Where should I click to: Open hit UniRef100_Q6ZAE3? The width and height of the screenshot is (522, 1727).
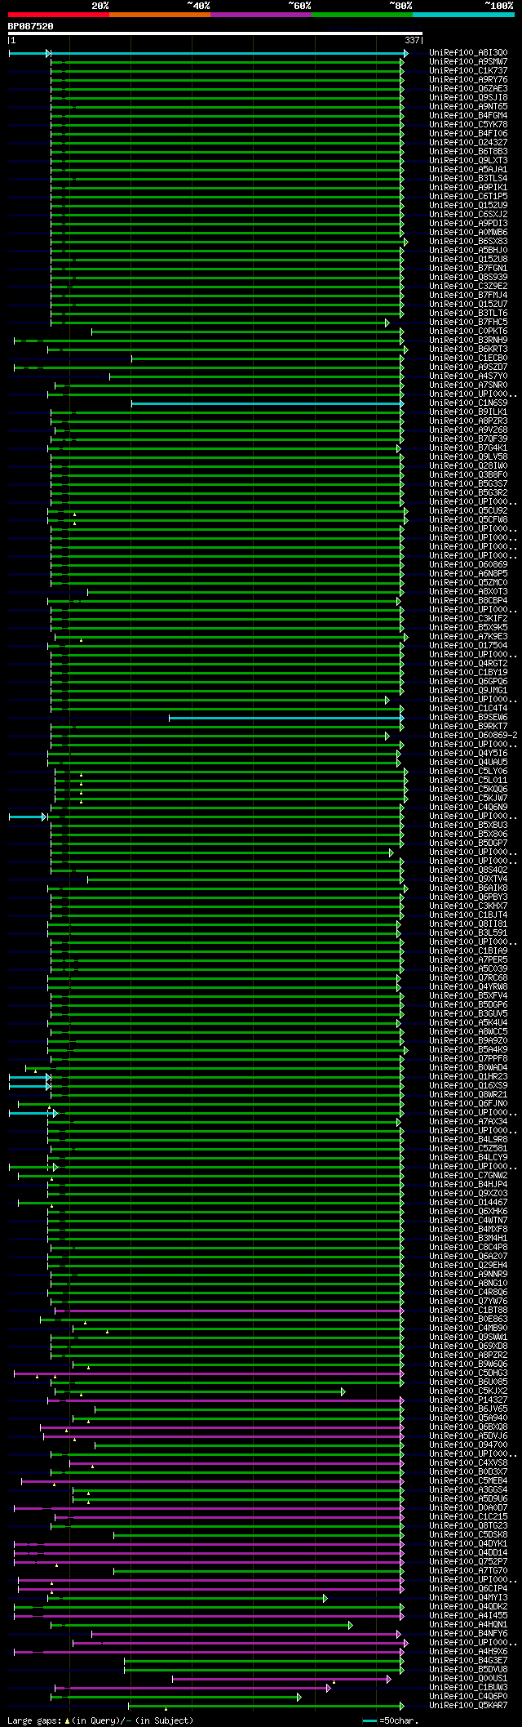[468, 89]
